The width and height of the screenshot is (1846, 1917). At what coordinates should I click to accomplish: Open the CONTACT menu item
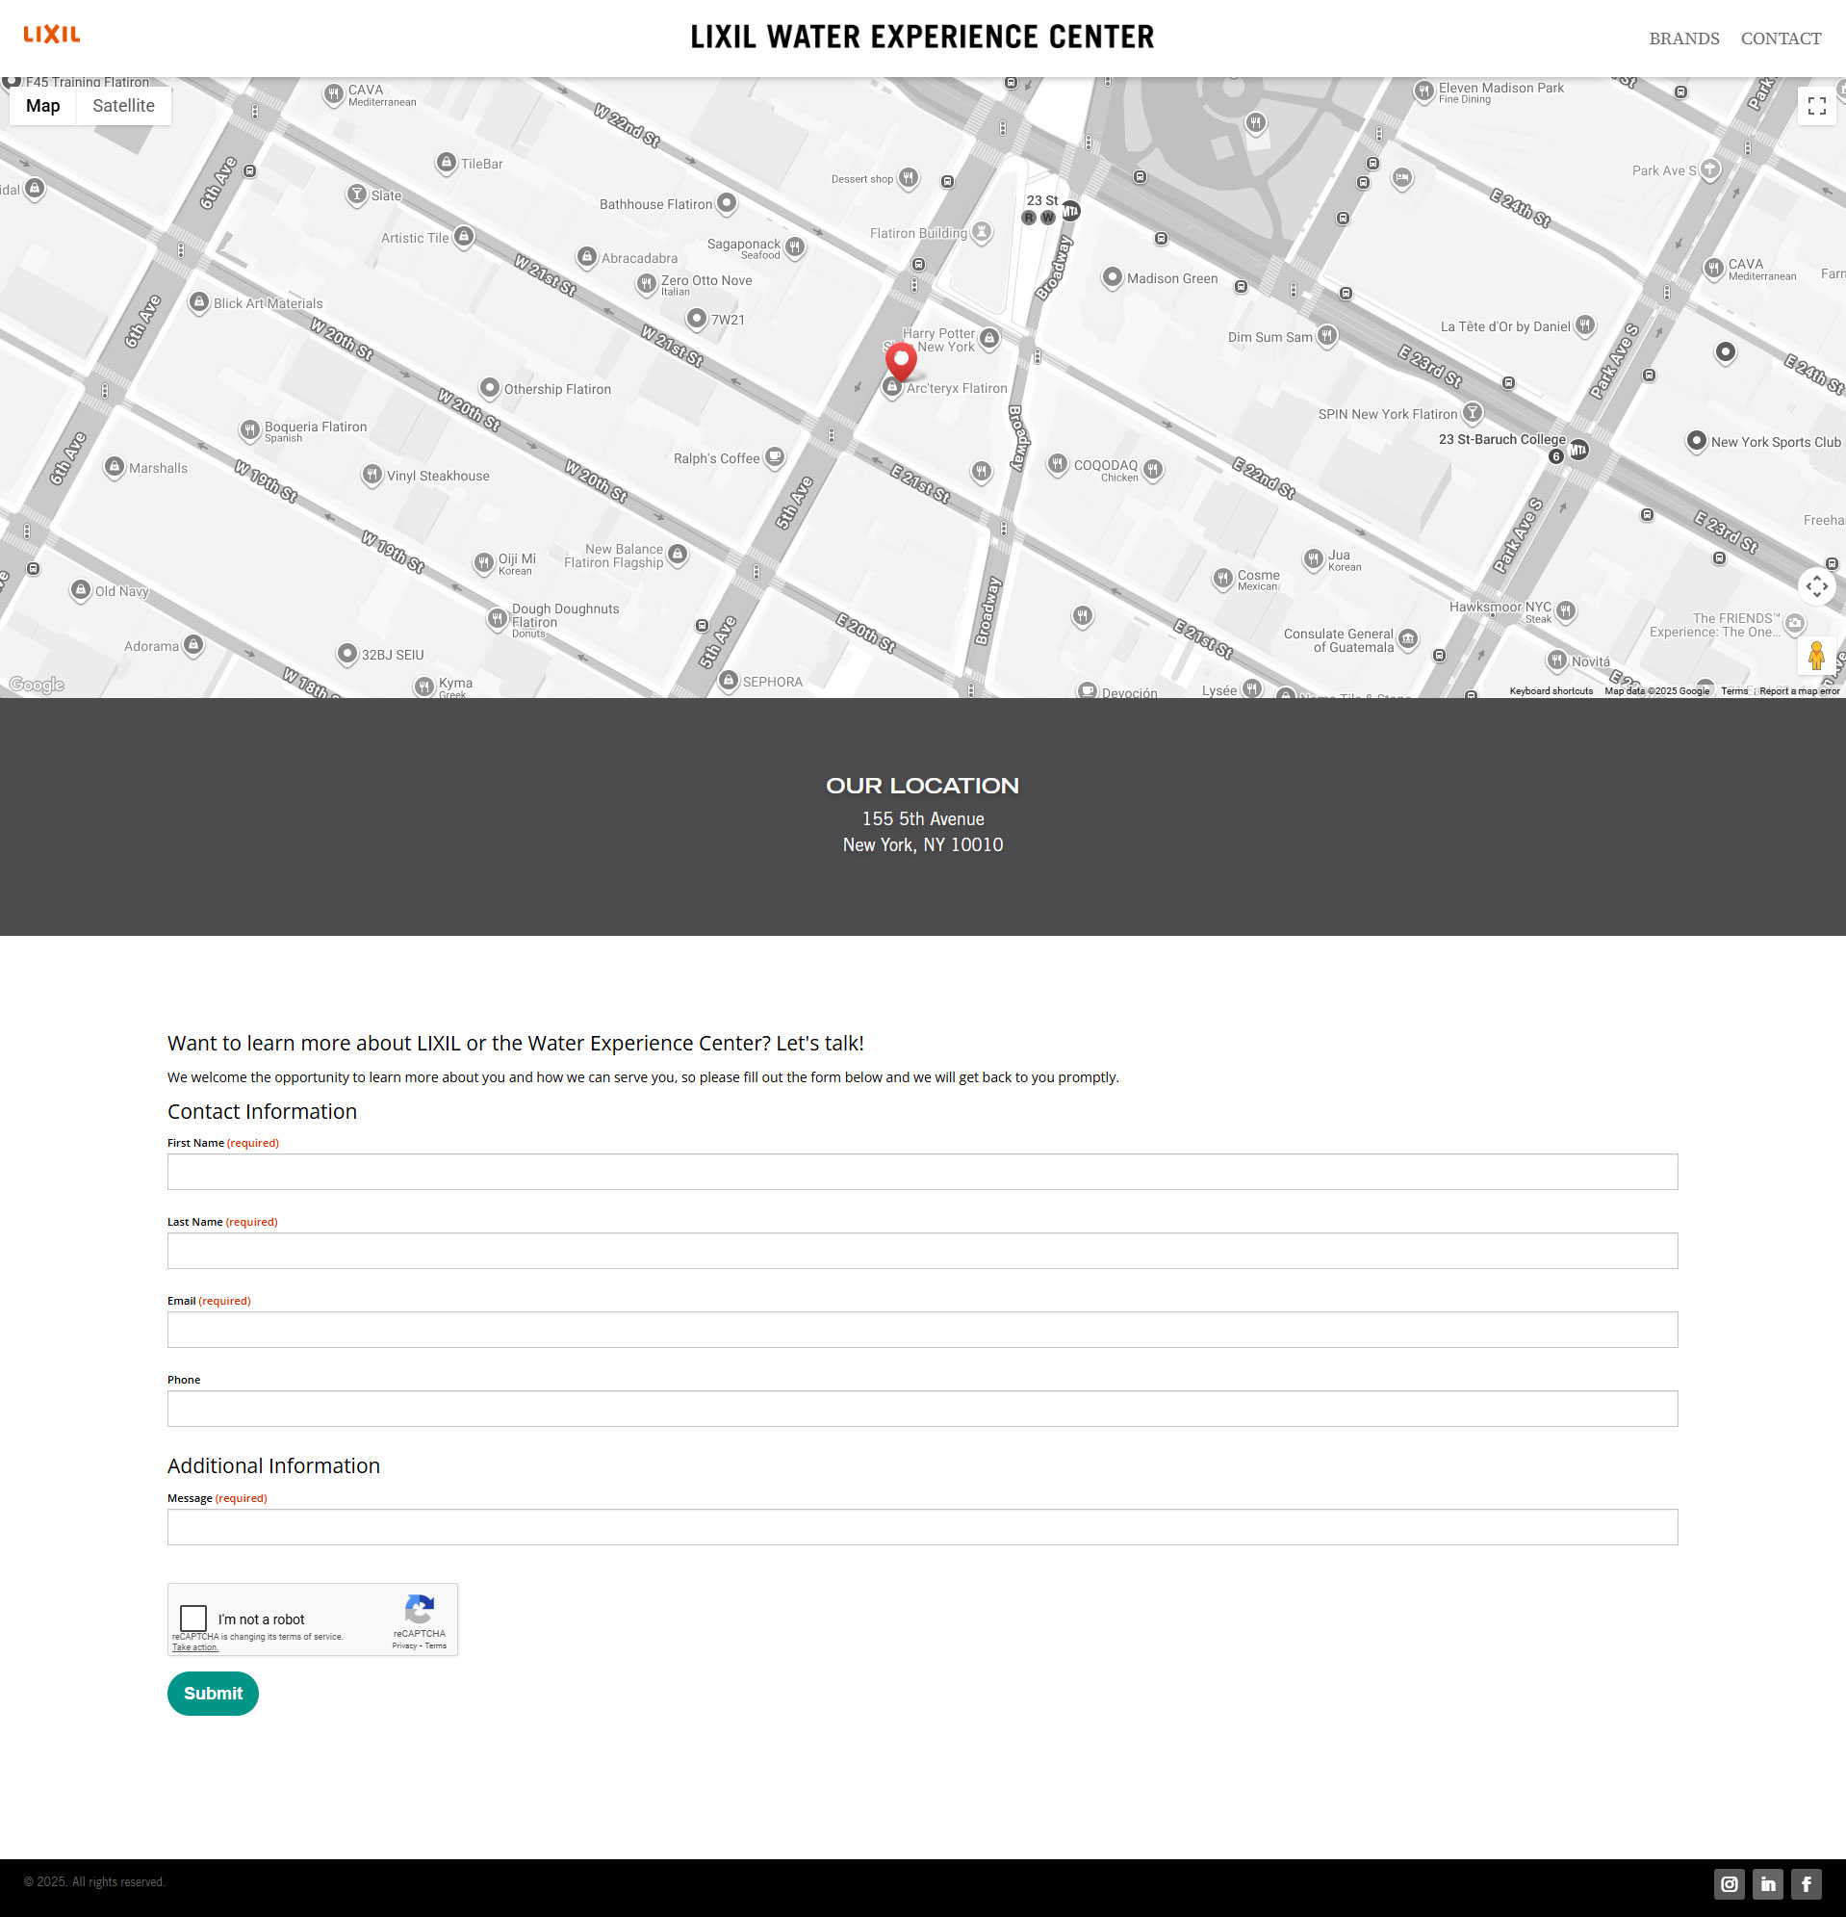point(1780,39)
